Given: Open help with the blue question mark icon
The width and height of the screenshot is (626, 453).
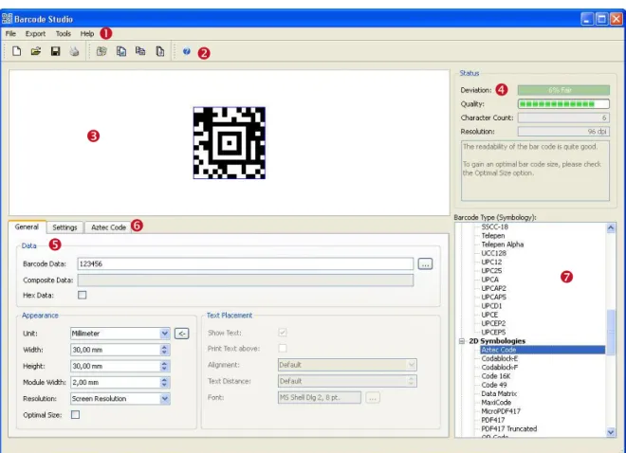Looking at the screenshot, I should coord(187,51).
